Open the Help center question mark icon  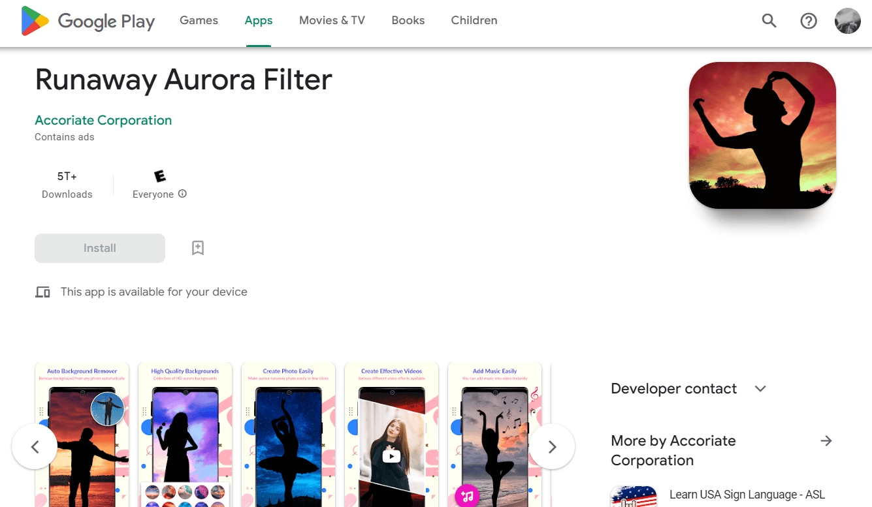(x=809, y=21)
